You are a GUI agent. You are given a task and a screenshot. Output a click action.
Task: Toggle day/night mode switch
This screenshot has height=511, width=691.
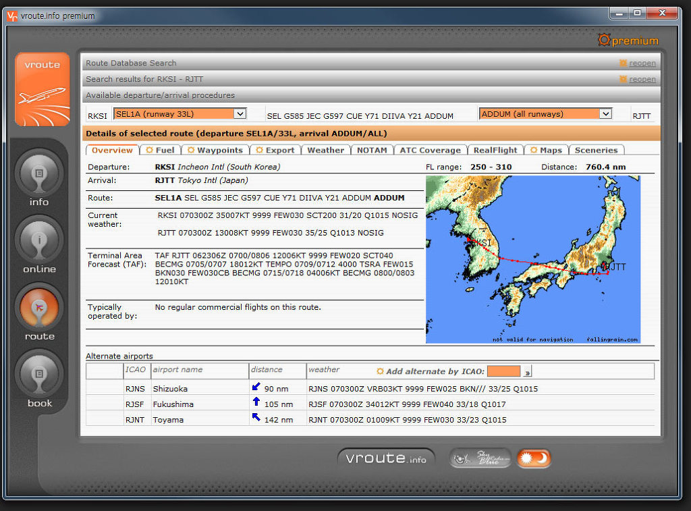click(534, 458)
